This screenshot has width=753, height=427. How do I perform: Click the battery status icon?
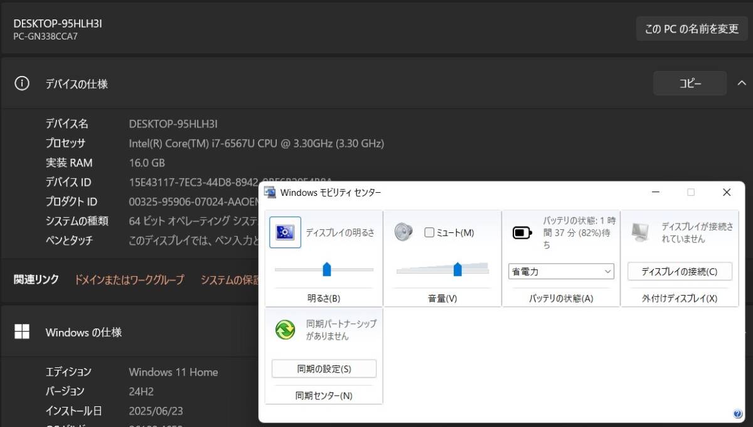[522, 233]
